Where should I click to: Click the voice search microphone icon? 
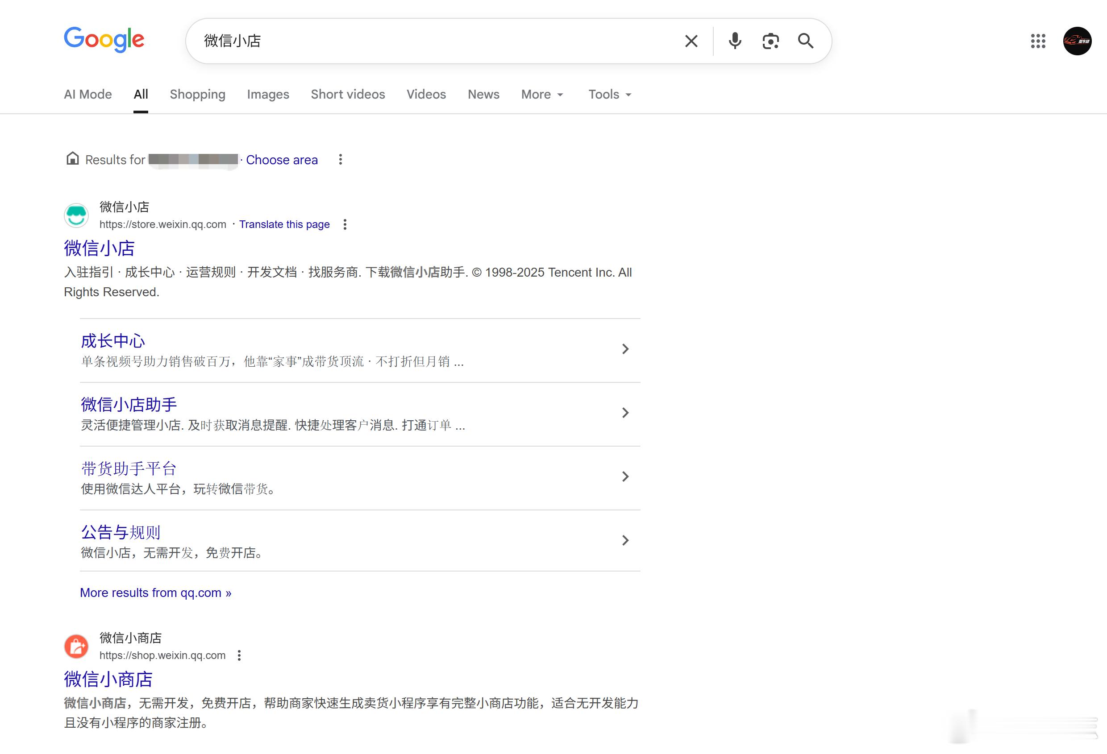(x=735, y=41)
